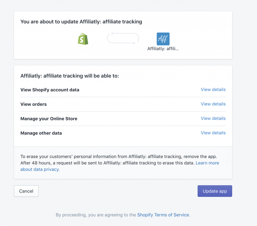Click the truncated Affiliatly app name label

(x=163, y=49)
